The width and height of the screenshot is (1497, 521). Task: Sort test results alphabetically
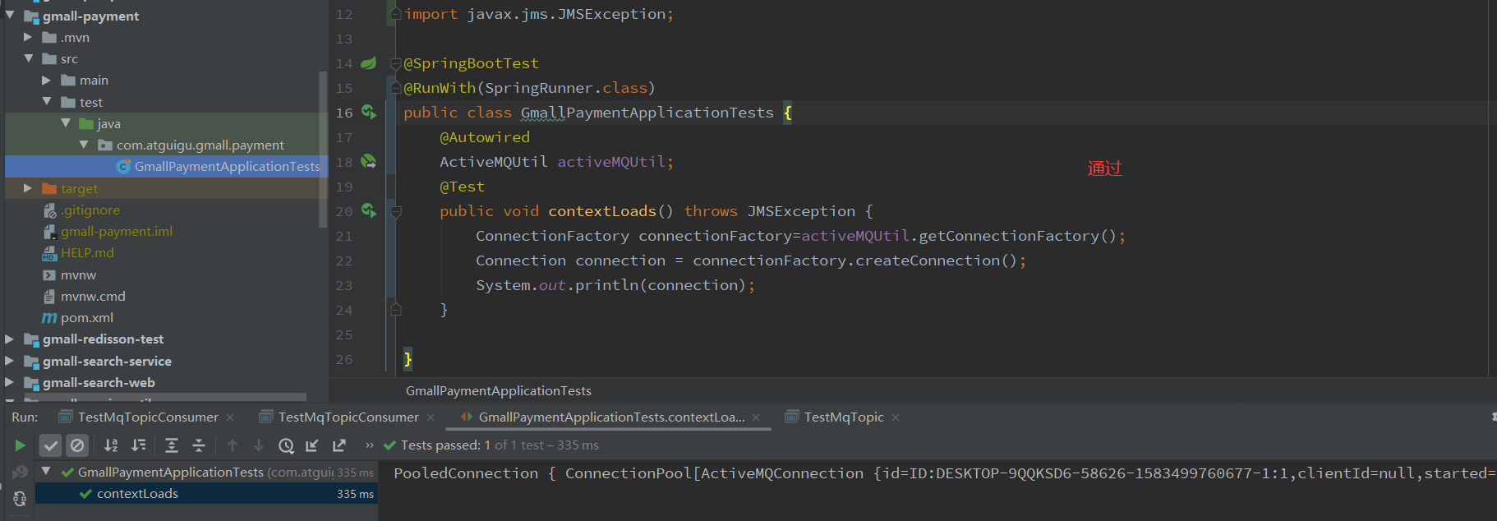[x=111, y=445]
